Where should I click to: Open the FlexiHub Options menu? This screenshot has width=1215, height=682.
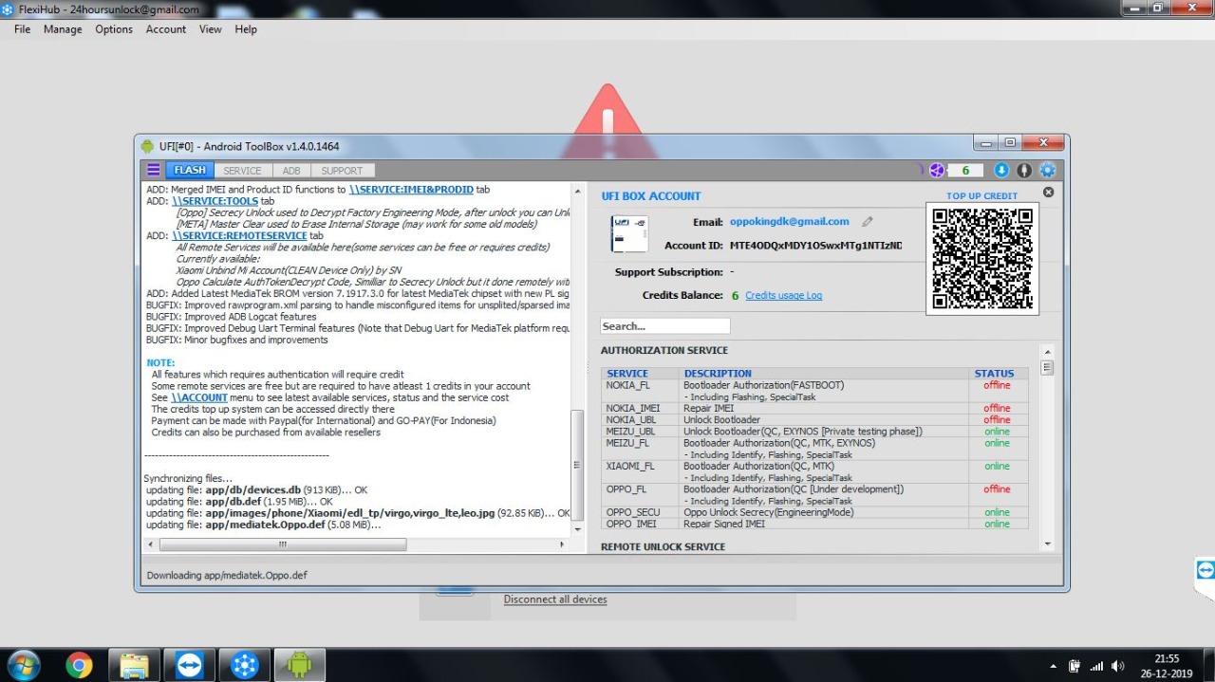114,29
